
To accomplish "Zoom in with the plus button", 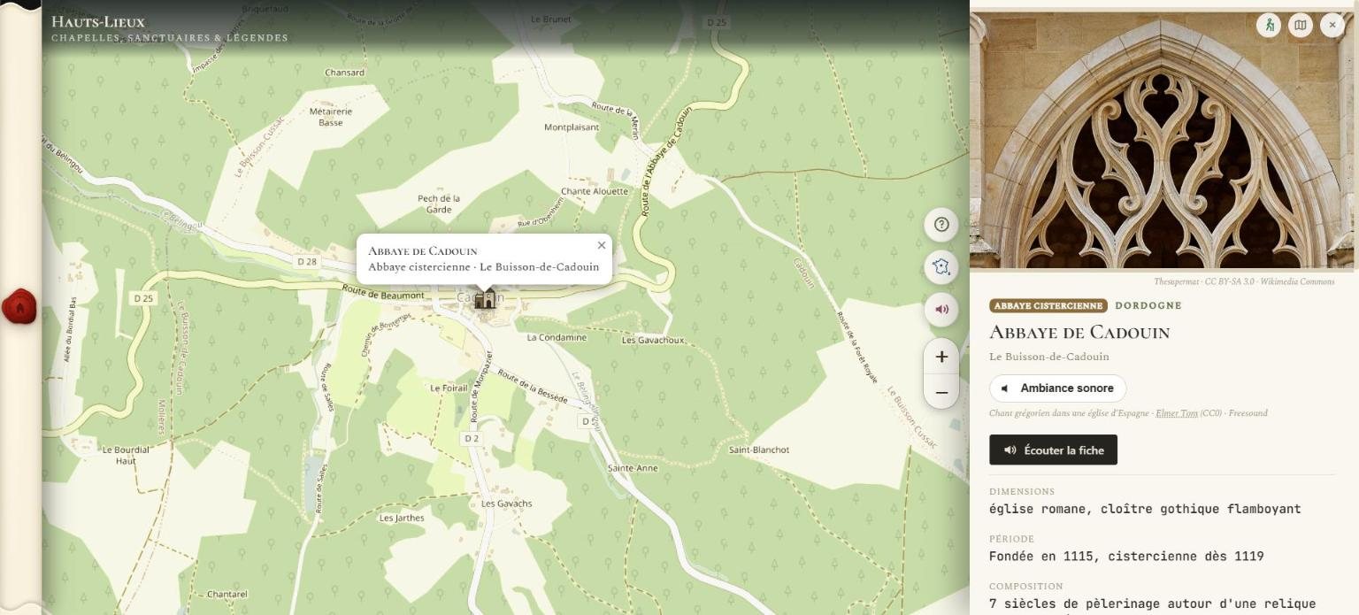I will click(x=941, y=357).
